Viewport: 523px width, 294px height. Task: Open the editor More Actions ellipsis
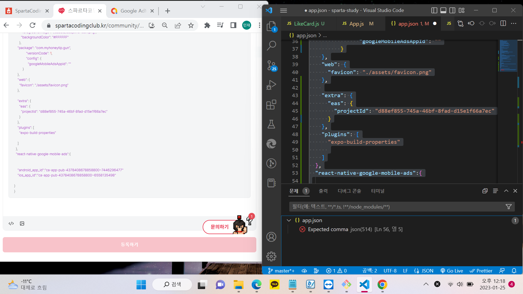coord(514,23)
